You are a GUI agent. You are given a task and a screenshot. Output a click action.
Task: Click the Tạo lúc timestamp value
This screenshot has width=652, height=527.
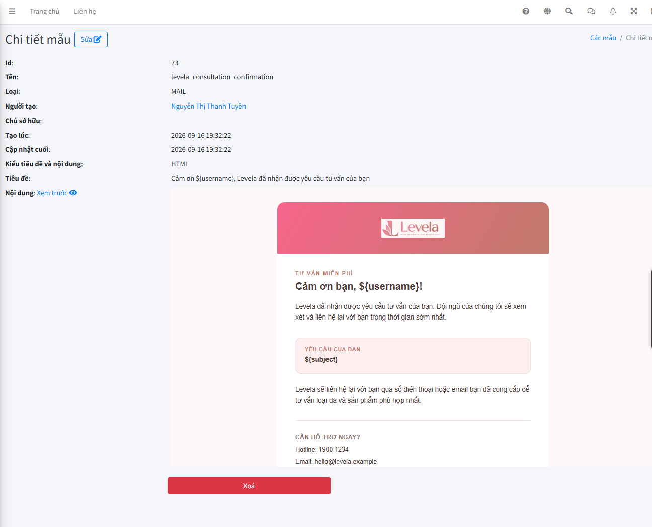pos(201,135)
